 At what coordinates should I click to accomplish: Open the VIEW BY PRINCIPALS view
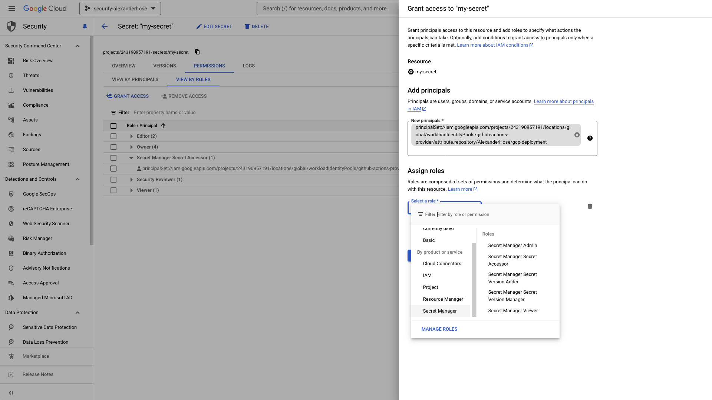[x=135, y=79]
